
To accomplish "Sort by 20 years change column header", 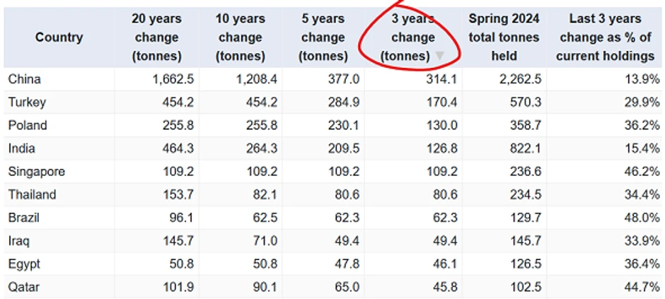I will click(x=156, y=37).
